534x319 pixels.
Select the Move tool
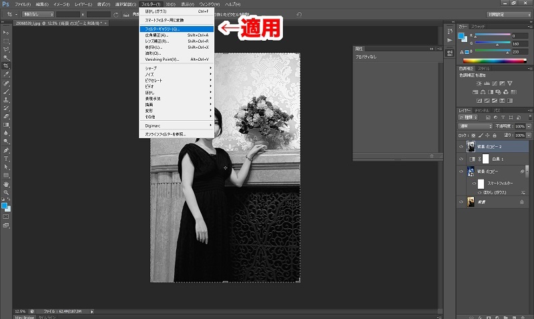click(x=6, y=32)
